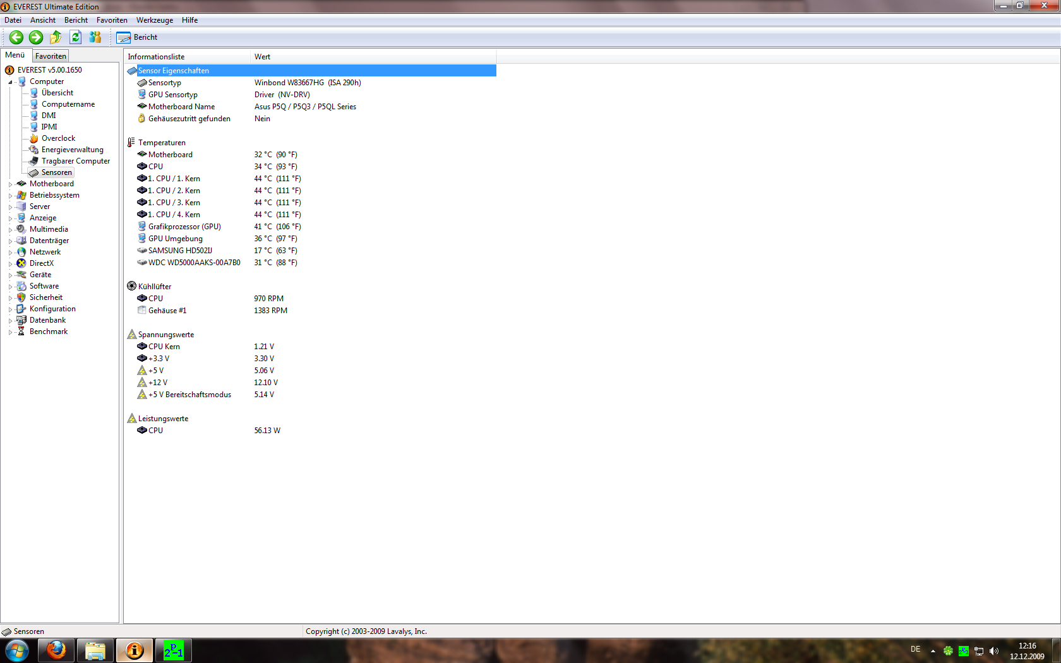The width and height of the screenshot is (1061, 663).
Task: Open the Favoriten menu in menu bar
Action: pyautogui.click(x=112, y=20)
